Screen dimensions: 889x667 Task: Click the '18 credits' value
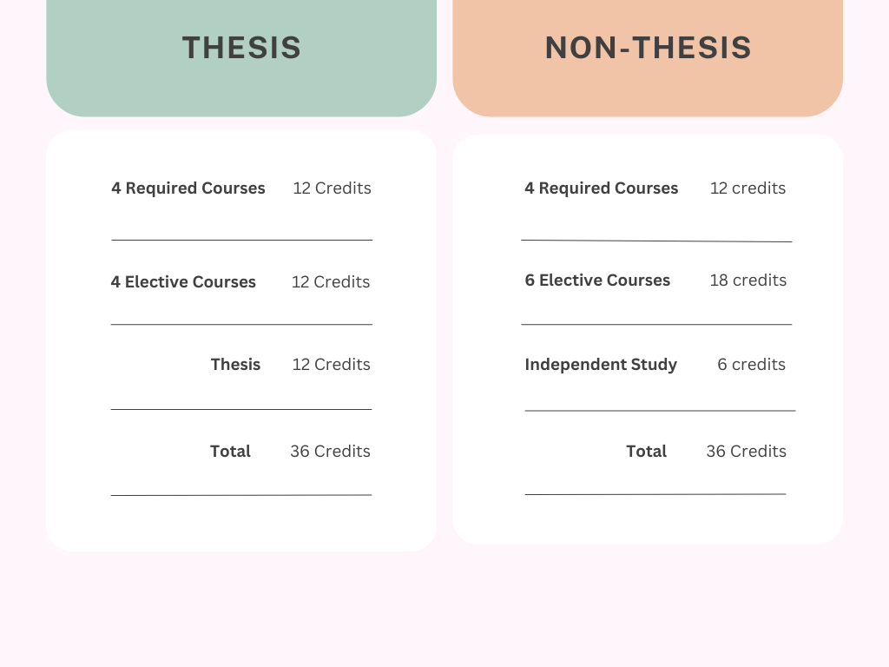tap(747, 281)
